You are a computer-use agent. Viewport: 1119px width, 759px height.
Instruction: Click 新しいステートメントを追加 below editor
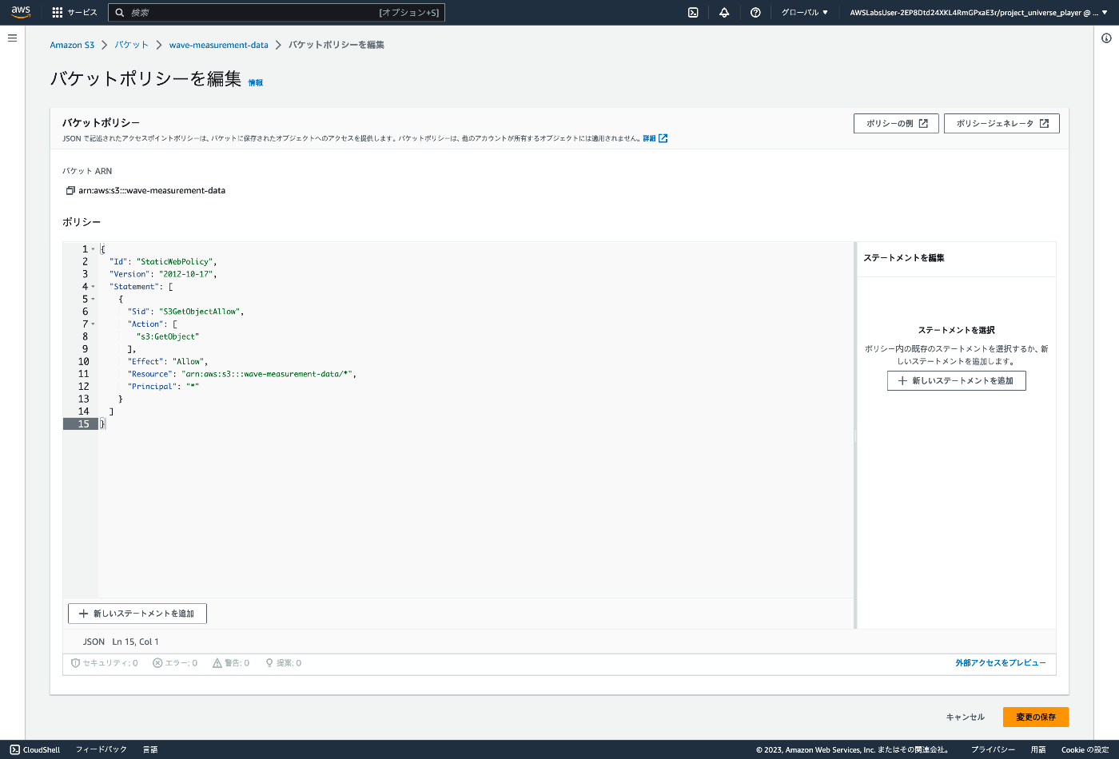point(137,614)
